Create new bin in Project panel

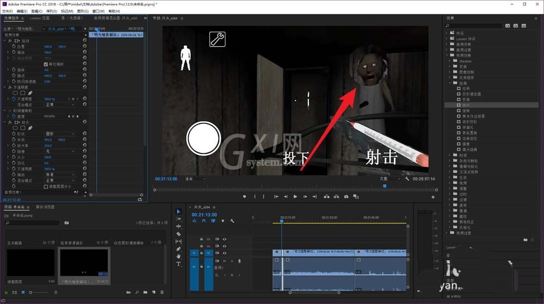(145, 293)
